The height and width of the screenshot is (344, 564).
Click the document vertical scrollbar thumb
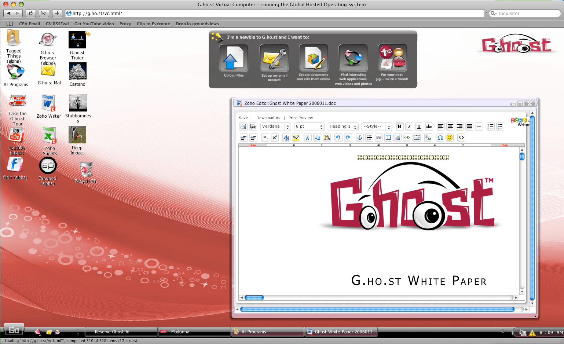(x=522, y=157)
